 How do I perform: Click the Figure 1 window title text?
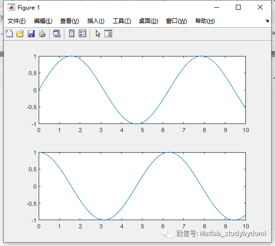(29, 8)
